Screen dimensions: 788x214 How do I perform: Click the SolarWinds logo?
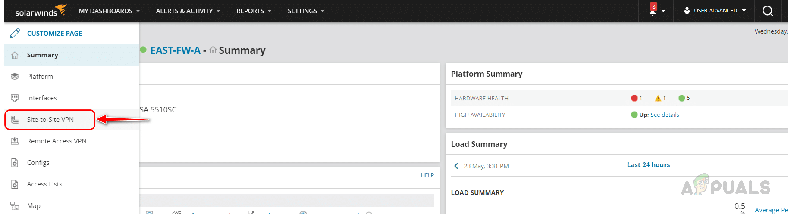click(x=41, y=11)
